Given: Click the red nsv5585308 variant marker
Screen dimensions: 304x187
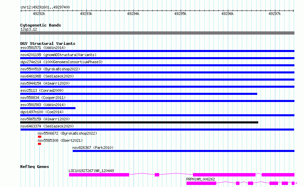Looking at the screenshot, I should [x=39, y=144].
